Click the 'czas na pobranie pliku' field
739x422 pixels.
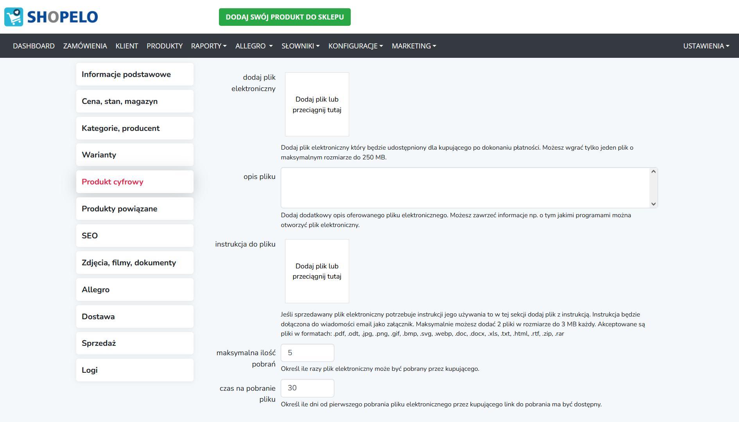pyautogui.click(x=307, y=388)
